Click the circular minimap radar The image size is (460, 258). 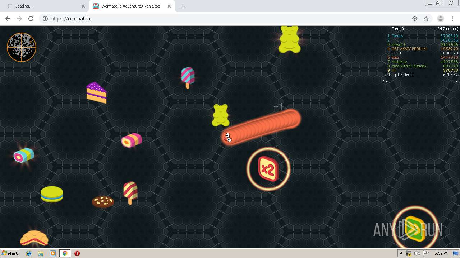point(22,47)
